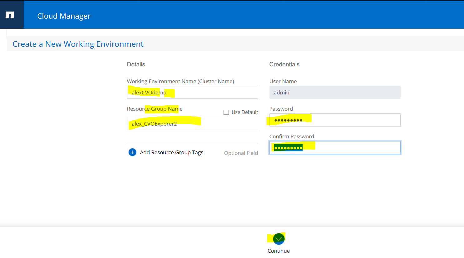Click the admin User Name field

335,92
